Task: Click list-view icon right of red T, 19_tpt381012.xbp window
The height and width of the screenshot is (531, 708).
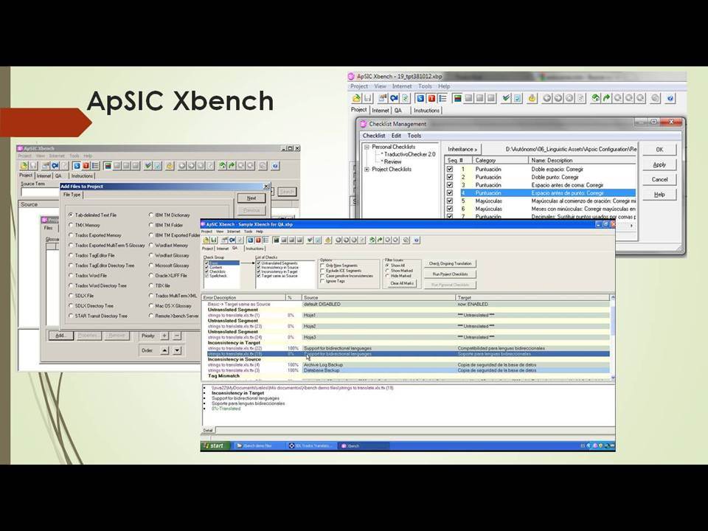Action: tap(442, 98)
